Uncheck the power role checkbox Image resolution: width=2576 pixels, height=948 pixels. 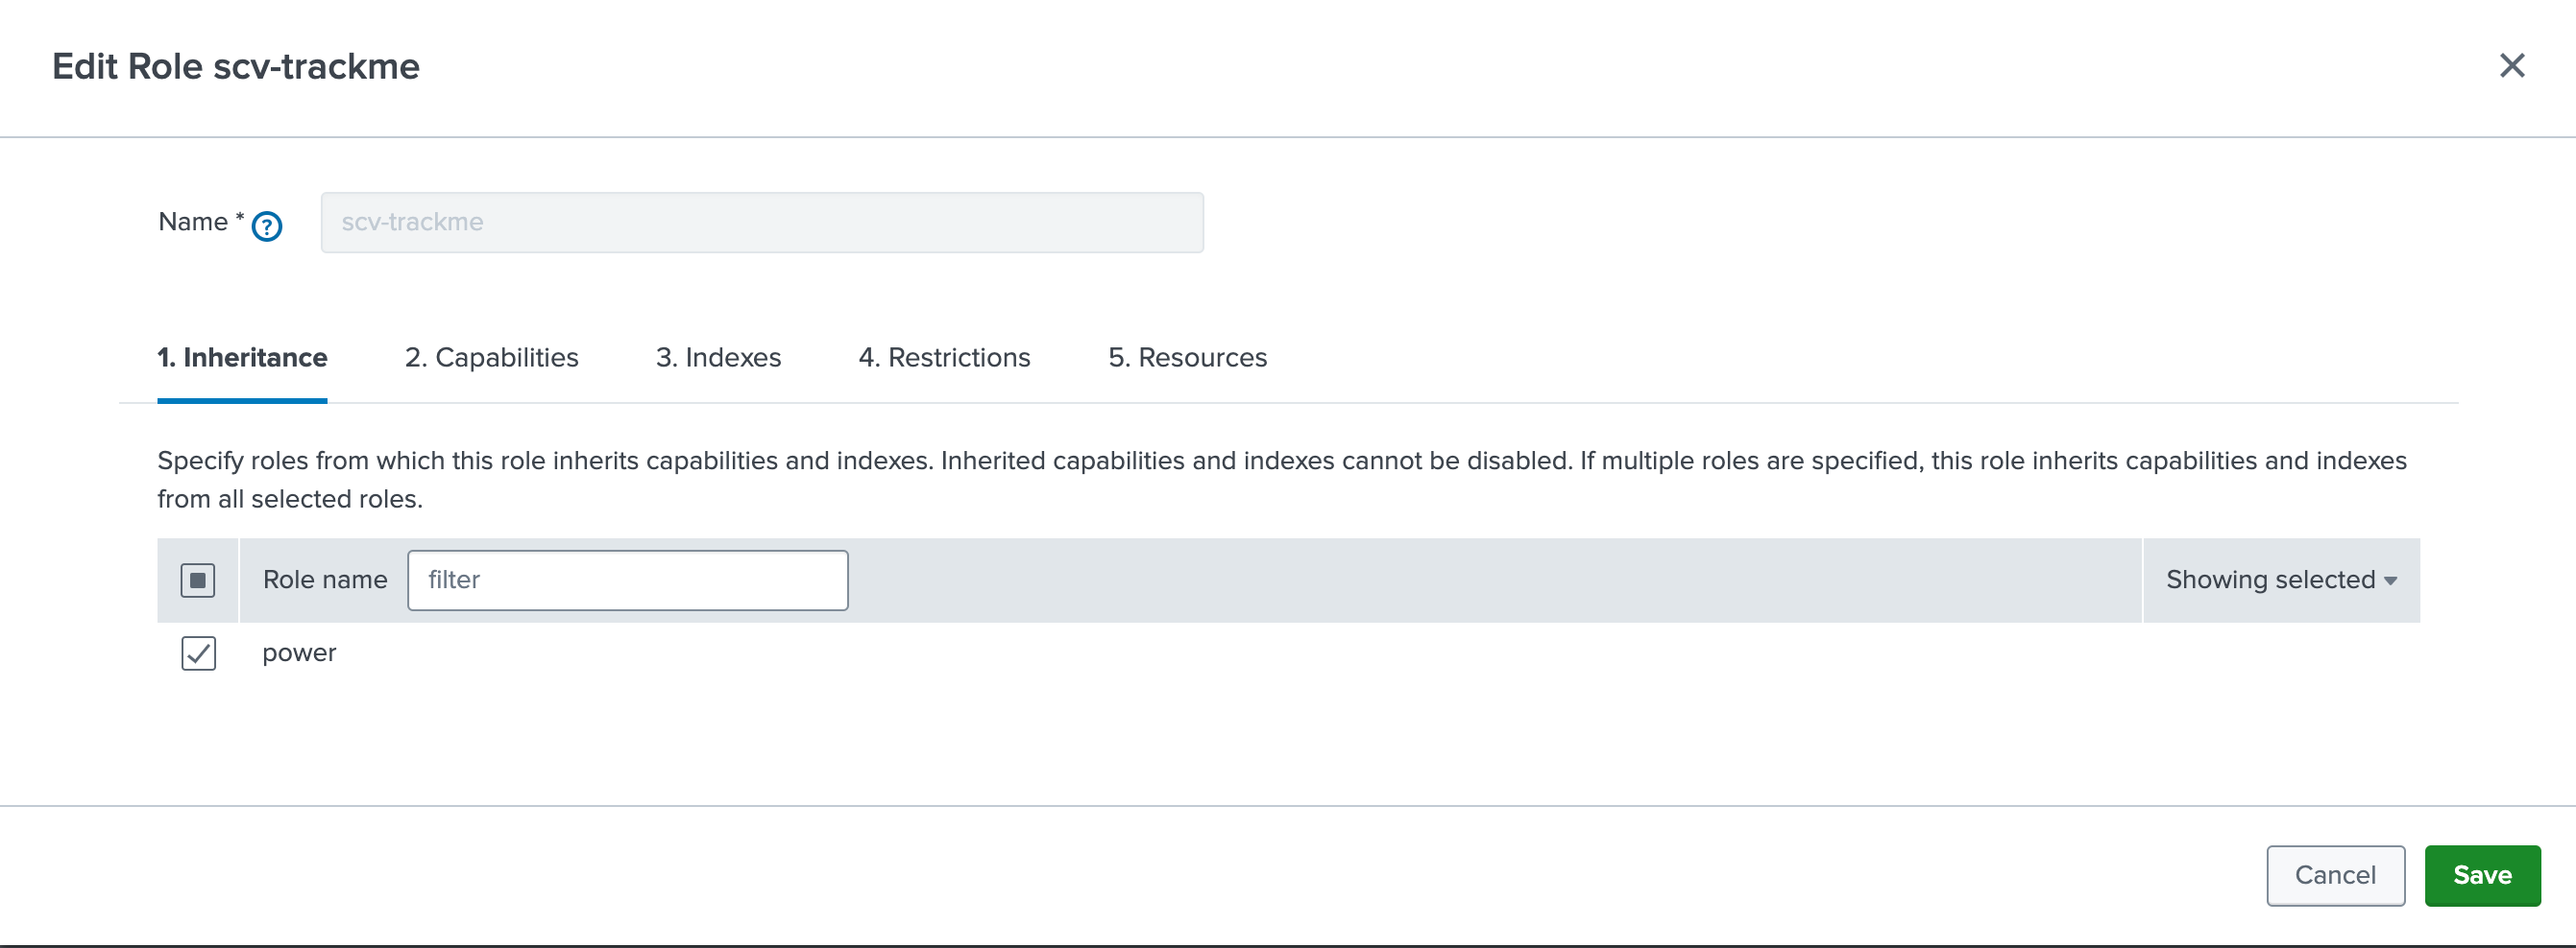point(199,653)
